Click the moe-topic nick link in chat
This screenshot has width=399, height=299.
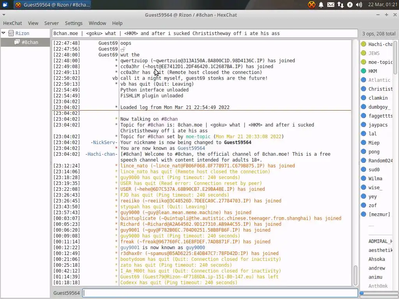[198, 137]
